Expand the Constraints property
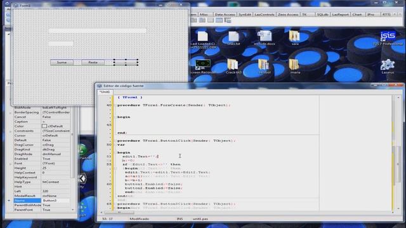The height and width of the screenshot is (228, 406). coord(10,131)
